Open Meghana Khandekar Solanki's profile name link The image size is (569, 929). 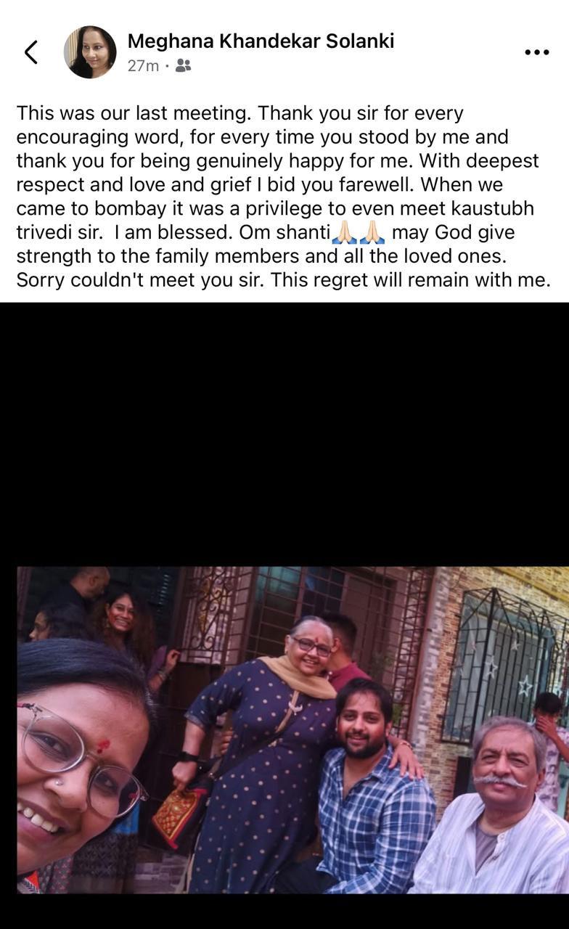[261, 41]
